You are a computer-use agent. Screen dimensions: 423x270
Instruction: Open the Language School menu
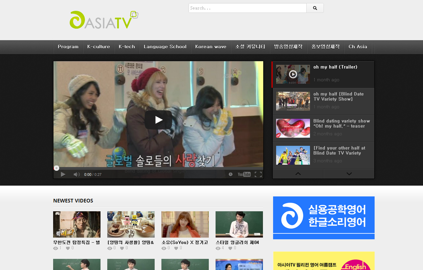click(165, 47)
